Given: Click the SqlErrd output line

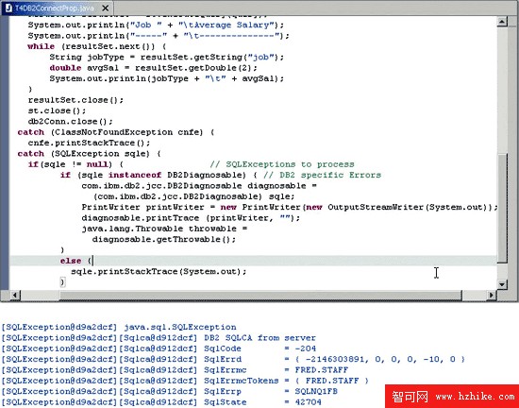Looking at the screenshot, I should 233,359.
